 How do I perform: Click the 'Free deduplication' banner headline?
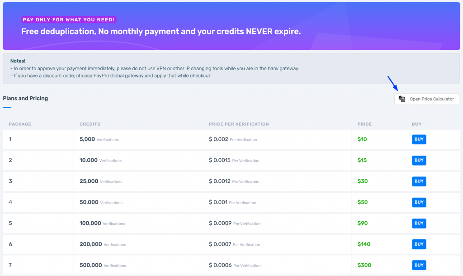[x=161, y=32]
